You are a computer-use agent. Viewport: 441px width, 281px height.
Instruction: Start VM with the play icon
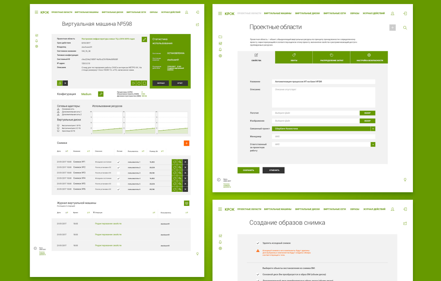134,83
